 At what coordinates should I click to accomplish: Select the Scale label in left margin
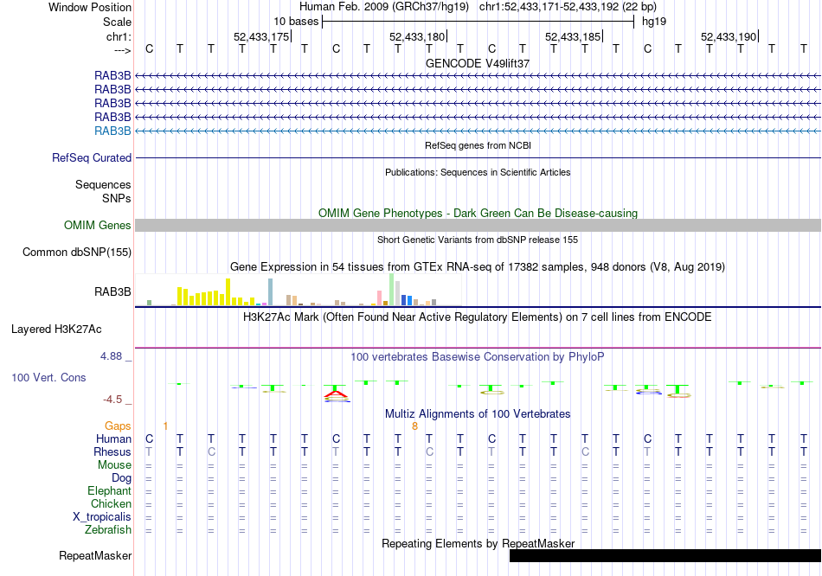pos(117,22)
